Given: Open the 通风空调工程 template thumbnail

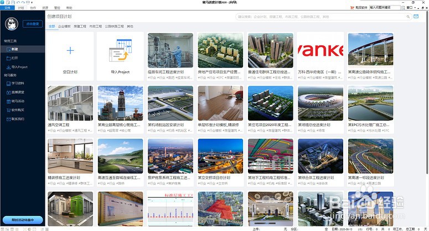Looking at the screenshot, I should [x=70, y=103].
